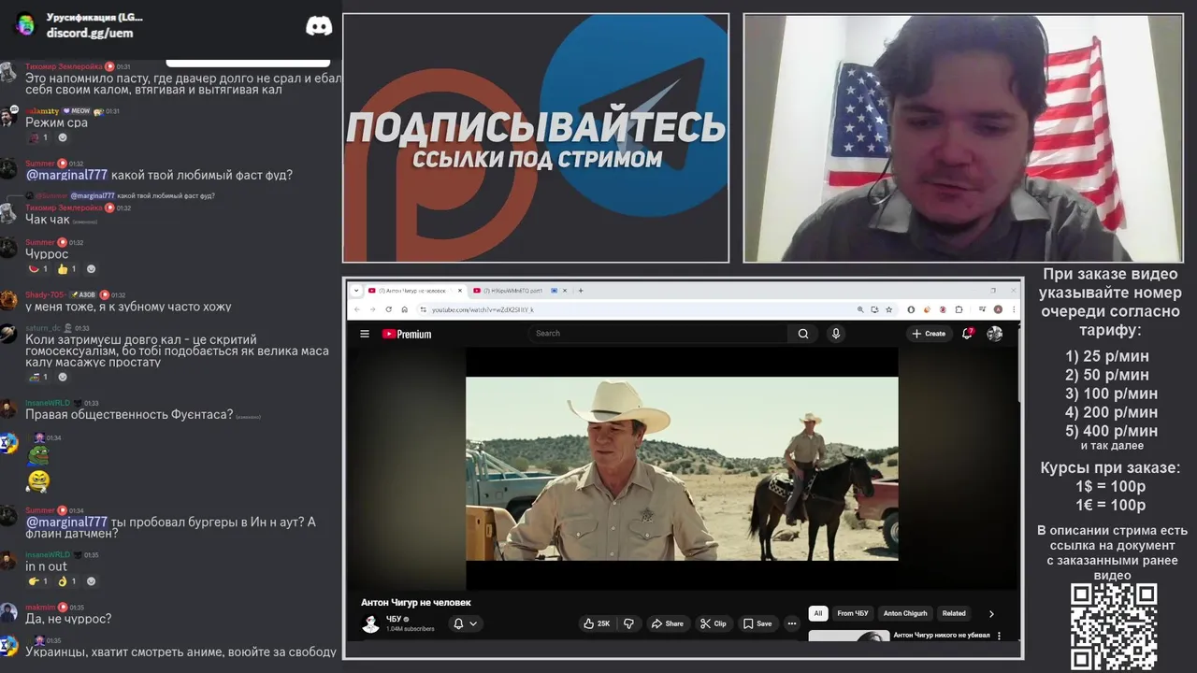The image size is (1197, 673).
Task: Save the video to a playlist
Action: coord(757,623)
